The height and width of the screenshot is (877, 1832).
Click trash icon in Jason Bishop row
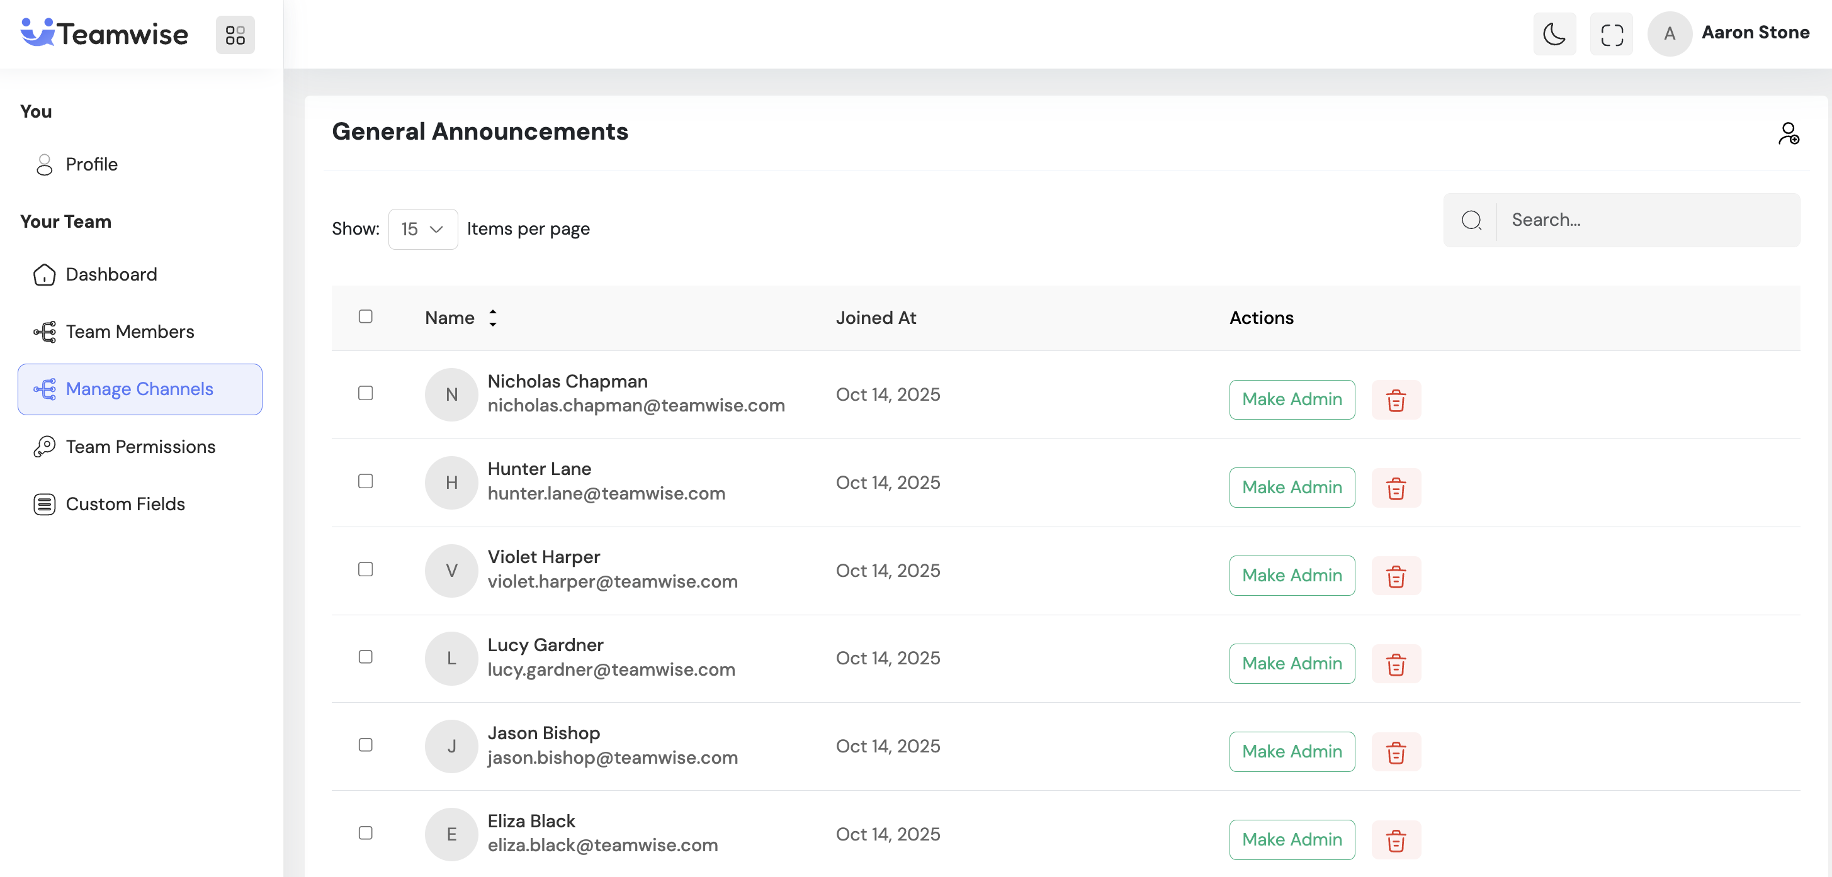pos(1395,752)
